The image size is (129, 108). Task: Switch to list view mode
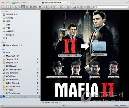click(x=27, y=7)
